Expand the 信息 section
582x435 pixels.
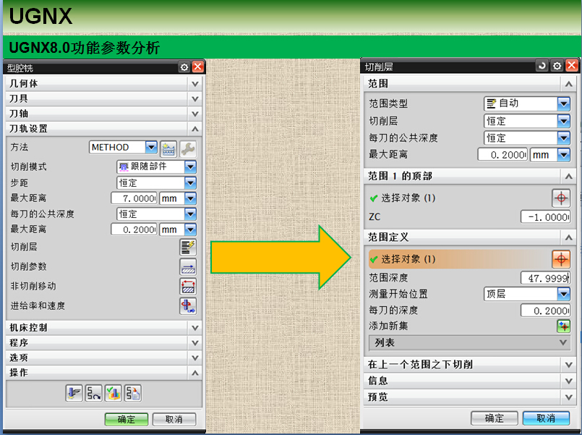[x=569, y=381]
